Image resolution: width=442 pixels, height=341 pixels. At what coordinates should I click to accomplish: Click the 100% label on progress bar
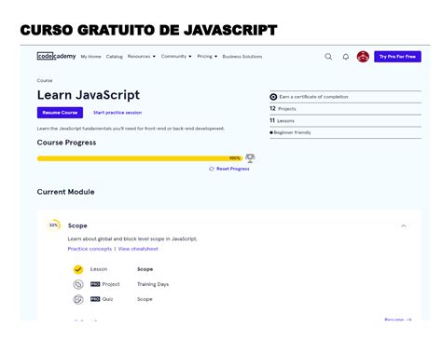[235, 158]
